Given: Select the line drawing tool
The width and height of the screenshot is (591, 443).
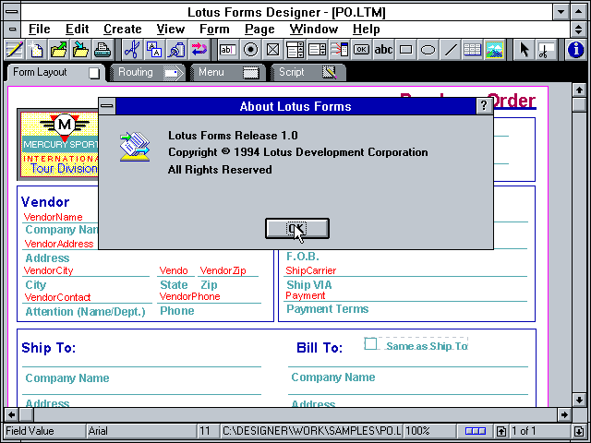Looking at the screenshot, I should (450, 50).
